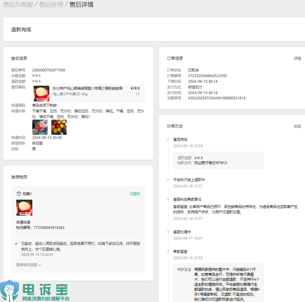Image resolution: width=305 pixels, height=302 pixels.
Task: Click 客服判定商家责任 timeline entry
Action: (187, 199)
